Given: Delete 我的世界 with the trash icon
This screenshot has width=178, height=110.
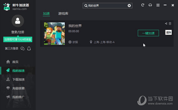Looking at the screenshot, I should pyautogui.click(x=170, y=23).
